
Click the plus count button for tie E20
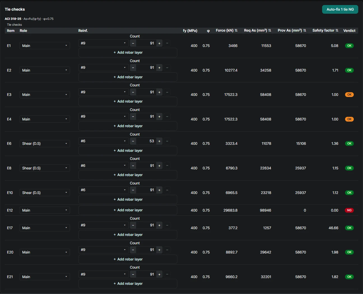(159, 250)
